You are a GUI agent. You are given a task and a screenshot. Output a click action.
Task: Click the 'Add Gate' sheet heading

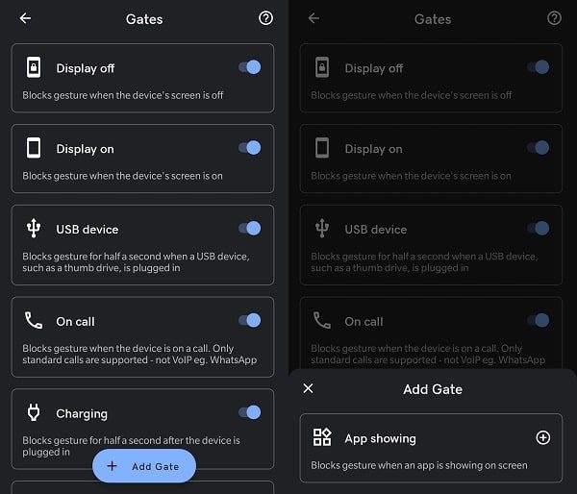point(433,389)
